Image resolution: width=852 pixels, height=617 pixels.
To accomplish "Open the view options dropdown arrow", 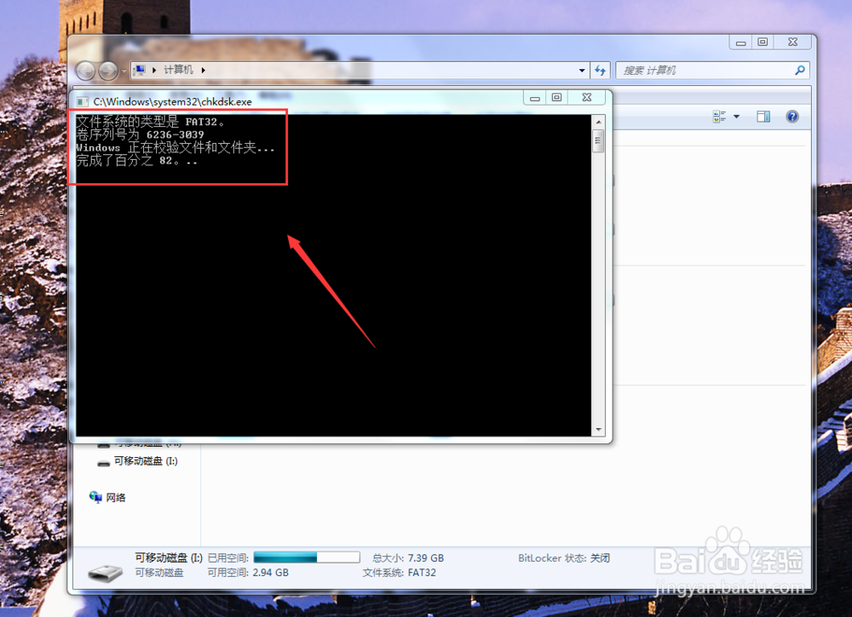I will [736, 117].
